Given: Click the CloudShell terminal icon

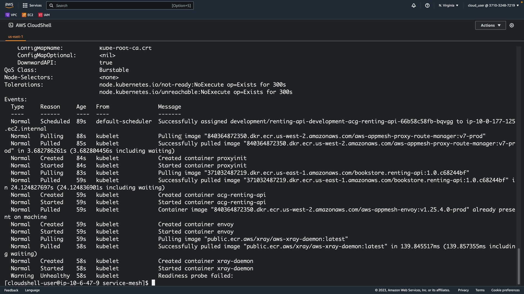Looking at the screenshot, I should (x=11, y=25).
